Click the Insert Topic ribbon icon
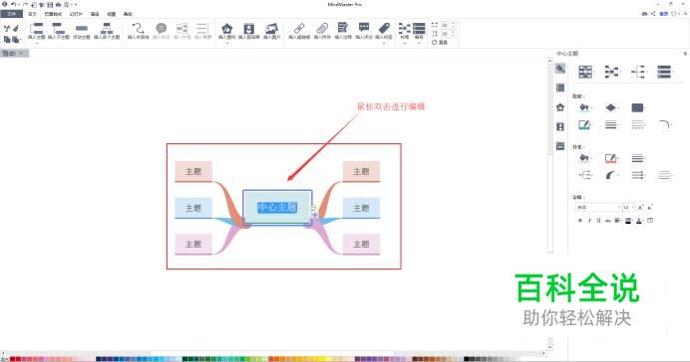 pos(36,29)
